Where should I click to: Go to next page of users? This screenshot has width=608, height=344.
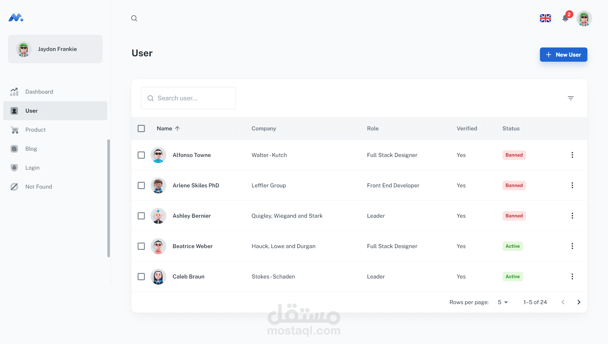pos(579,302)
